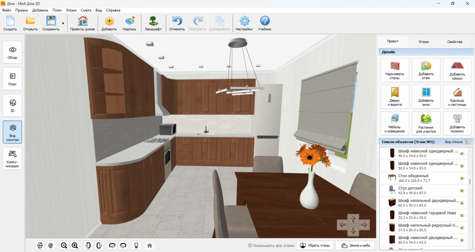Click the Ландшафт landscape toolbar icon
Viewport: 475px width, 252px height.
click(153, 23)
